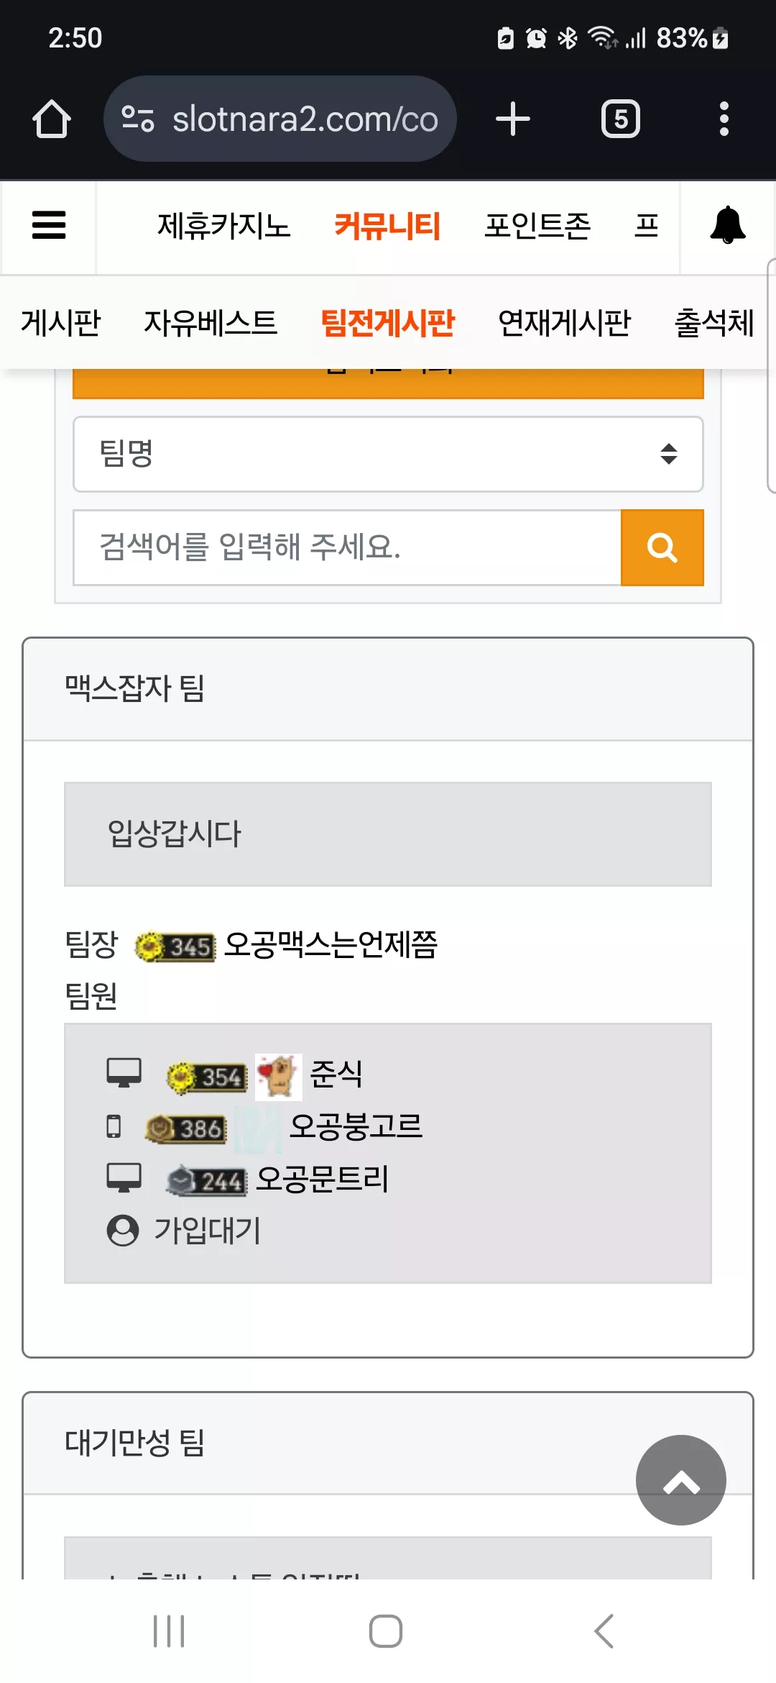This screenshot has width=776, height=1683.
Task: Open member 오공붕고르 profile
Action: [356, 1126]
